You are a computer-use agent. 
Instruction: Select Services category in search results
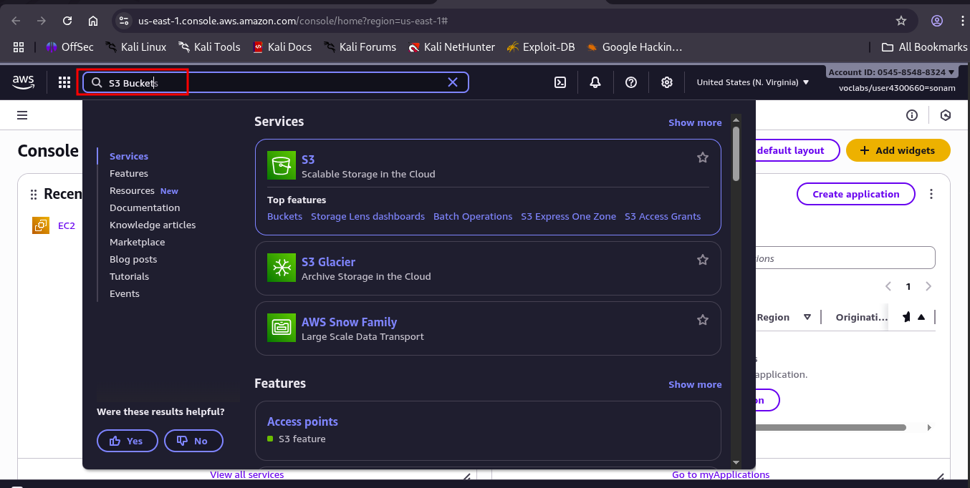[x=129, y=156]
